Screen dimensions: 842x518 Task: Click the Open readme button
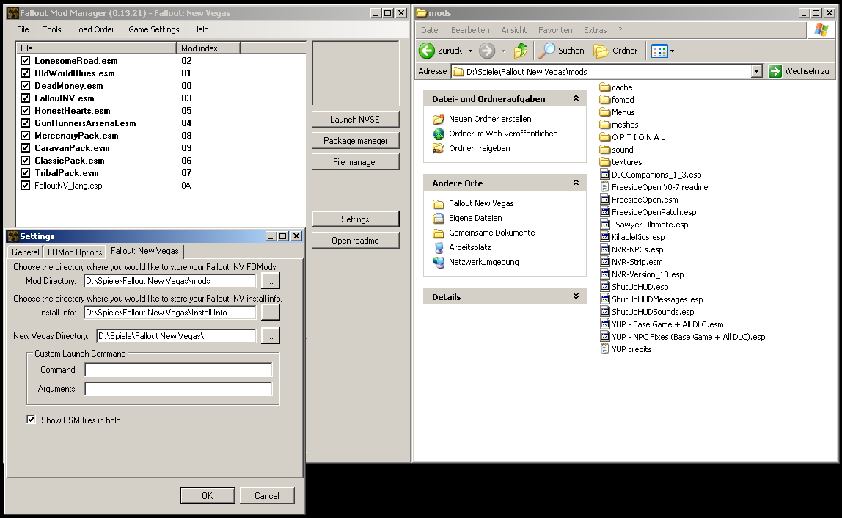(x=355, y=240)
